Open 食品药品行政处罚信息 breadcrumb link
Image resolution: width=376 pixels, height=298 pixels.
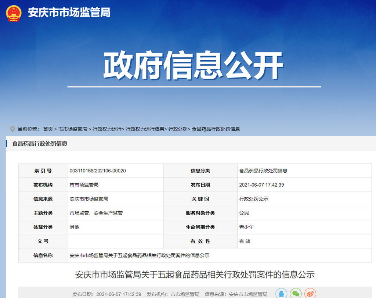tap(216, 129)
